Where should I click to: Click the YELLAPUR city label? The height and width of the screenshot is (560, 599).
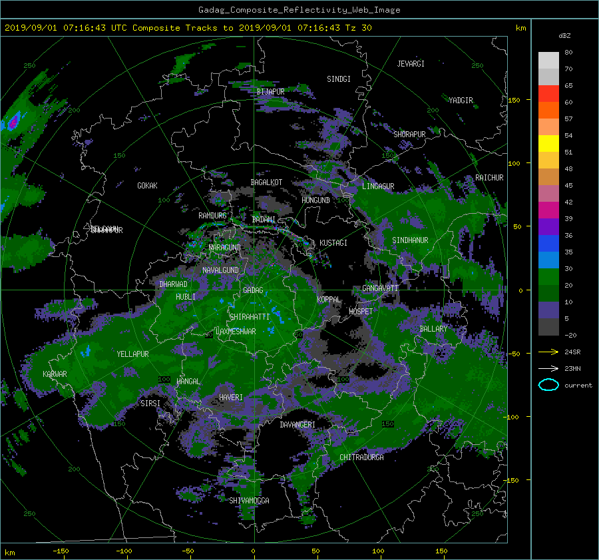(x=132, y=354)
